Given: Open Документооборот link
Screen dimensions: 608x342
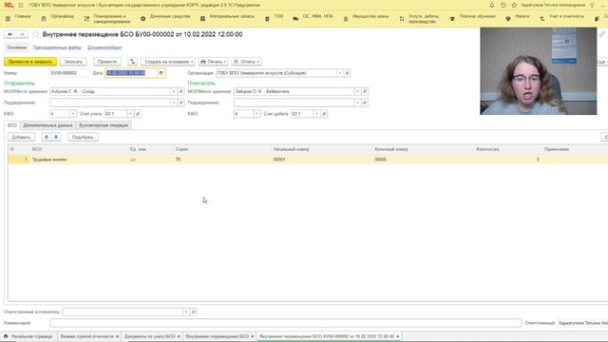Looking at the screenshot, I should [104, 47].
